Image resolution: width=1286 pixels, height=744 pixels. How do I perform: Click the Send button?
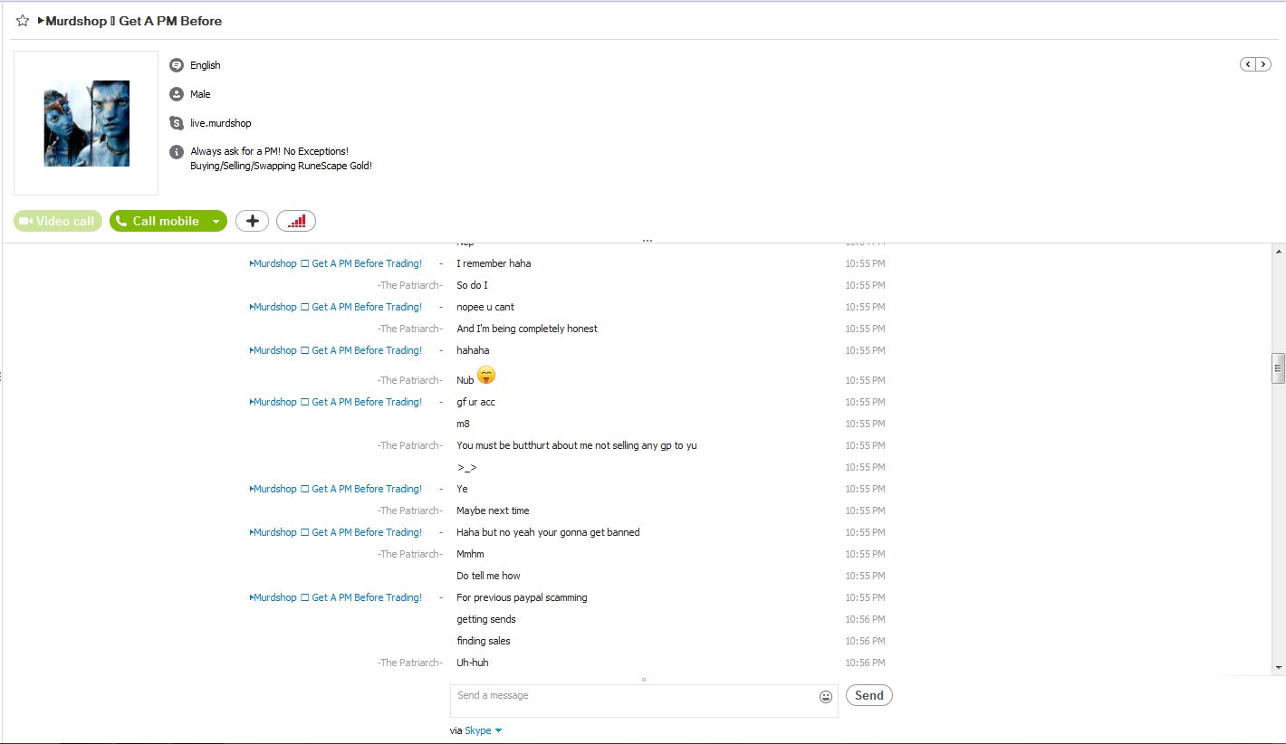pyautogui.click(x=869, y=695)
